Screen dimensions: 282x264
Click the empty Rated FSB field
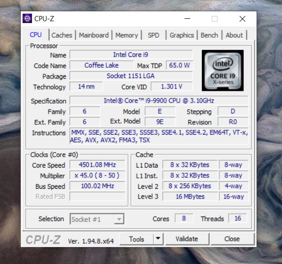pos(97,196)
